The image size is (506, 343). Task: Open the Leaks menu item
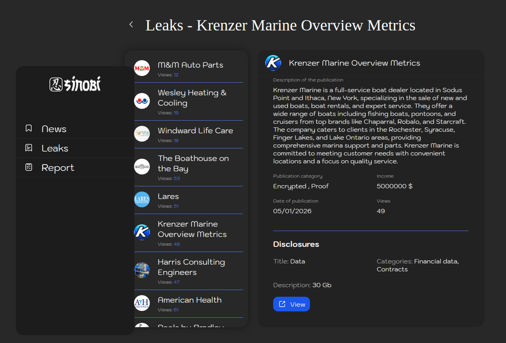tap(55, 148)
